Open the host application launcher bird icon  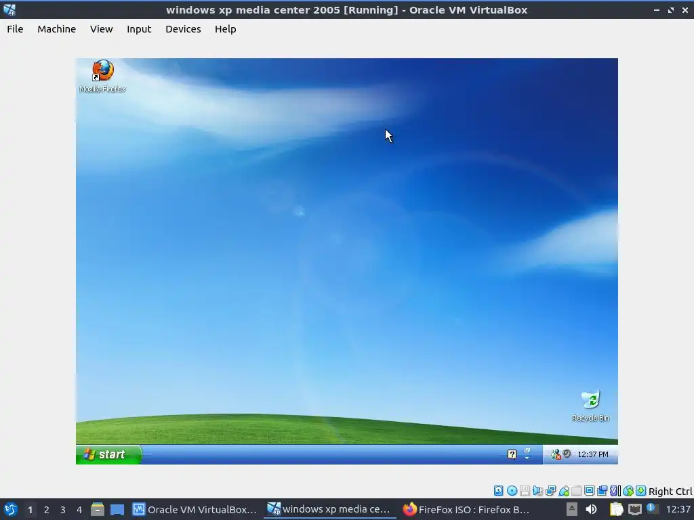tap(10, 510)
